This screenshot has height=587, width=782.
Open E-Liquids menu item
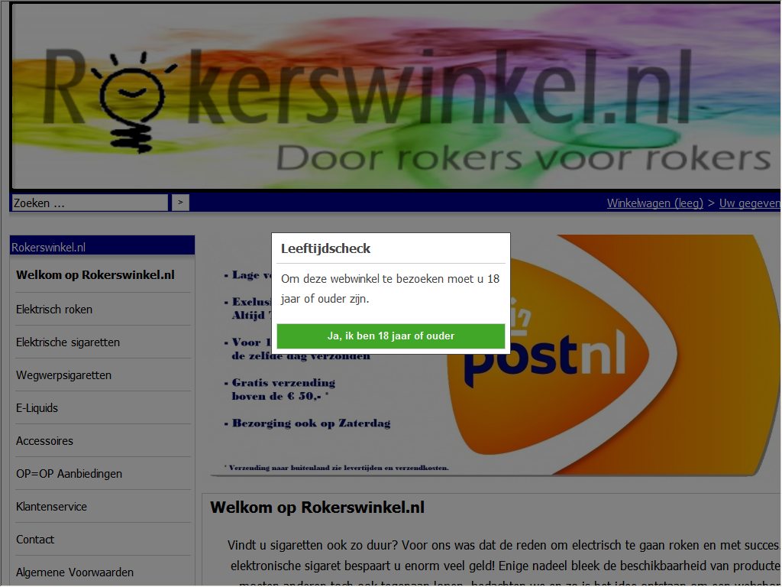(x=37, y=408)
